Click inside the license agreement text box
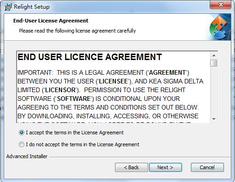The width and height of the screenshot is (235, 182). point(114,87)
